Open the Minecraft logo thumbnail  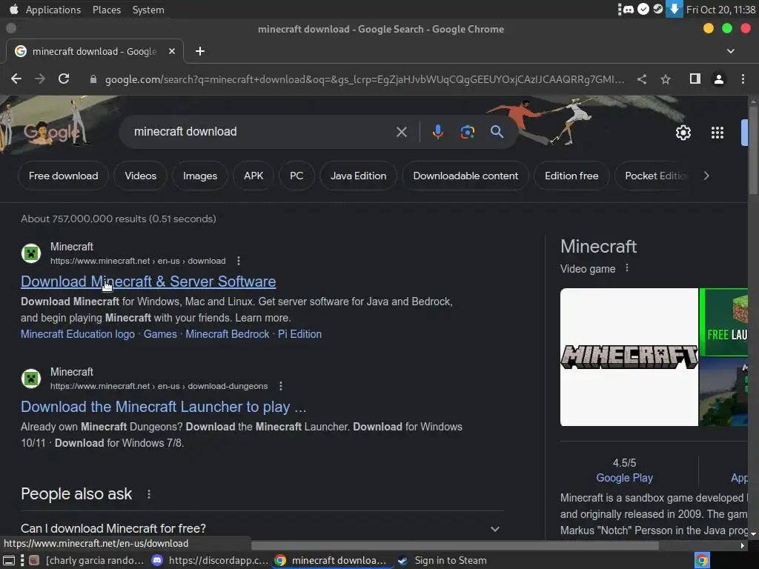[x=629, y=357]
